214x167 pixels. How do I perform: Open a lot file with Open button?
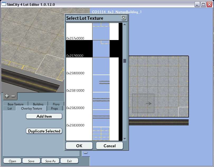point(12,161)
